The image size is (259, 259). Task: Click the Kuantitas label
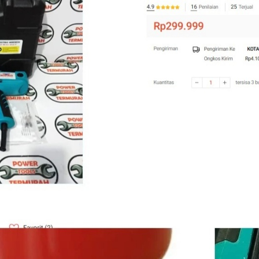[x=164, y=83]
